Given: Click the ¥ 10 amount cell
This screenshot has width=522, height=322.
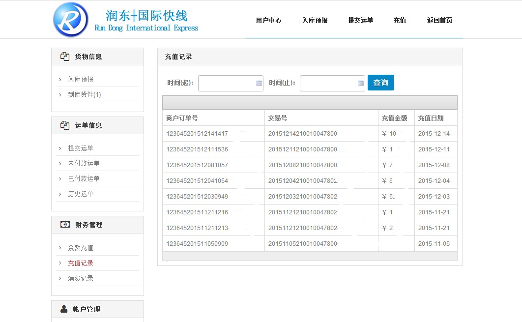Looking at the screenshot, I should click(x=389, y=134).
